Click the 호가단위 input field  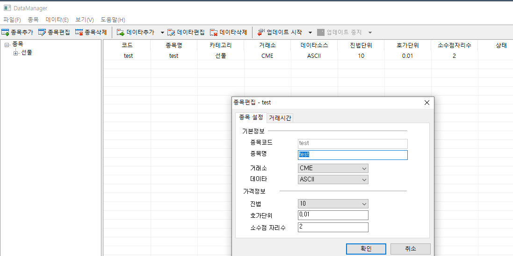pos(333,215)
